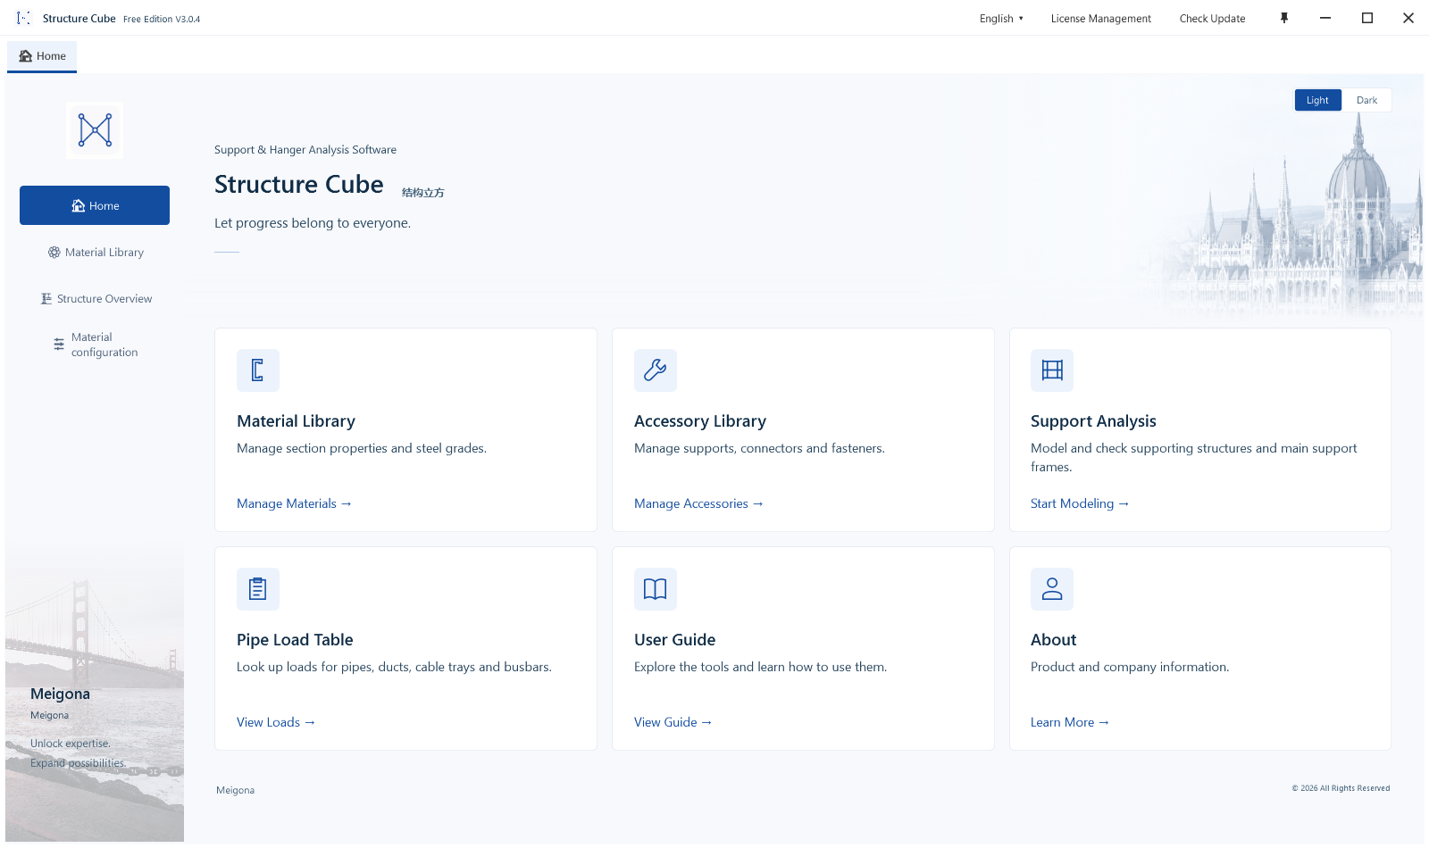Click the Pipe Load Table card title
Image resolution: width=1429 pixels, height=848 pixels.
(295, 640)
